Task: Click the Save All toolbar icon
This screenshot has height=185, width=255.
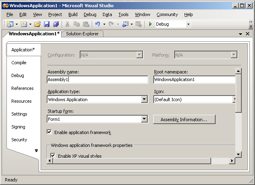Action: click(x=56, y=24)
